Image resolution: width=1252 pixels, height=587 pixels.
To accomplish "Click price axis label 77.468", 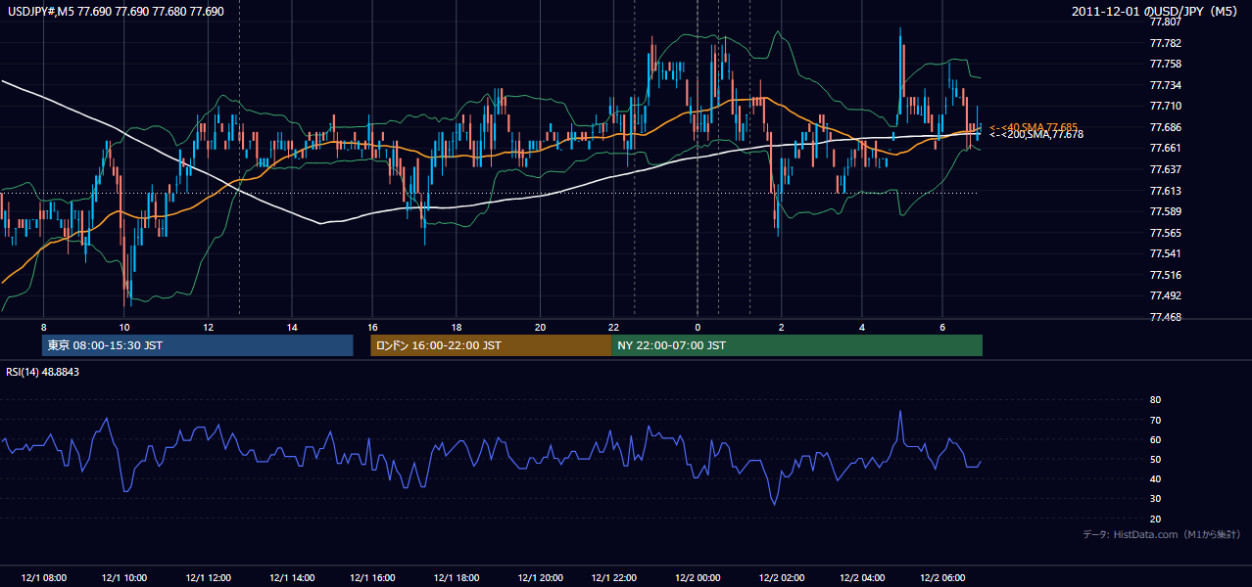I will (x=1167, y=317).
